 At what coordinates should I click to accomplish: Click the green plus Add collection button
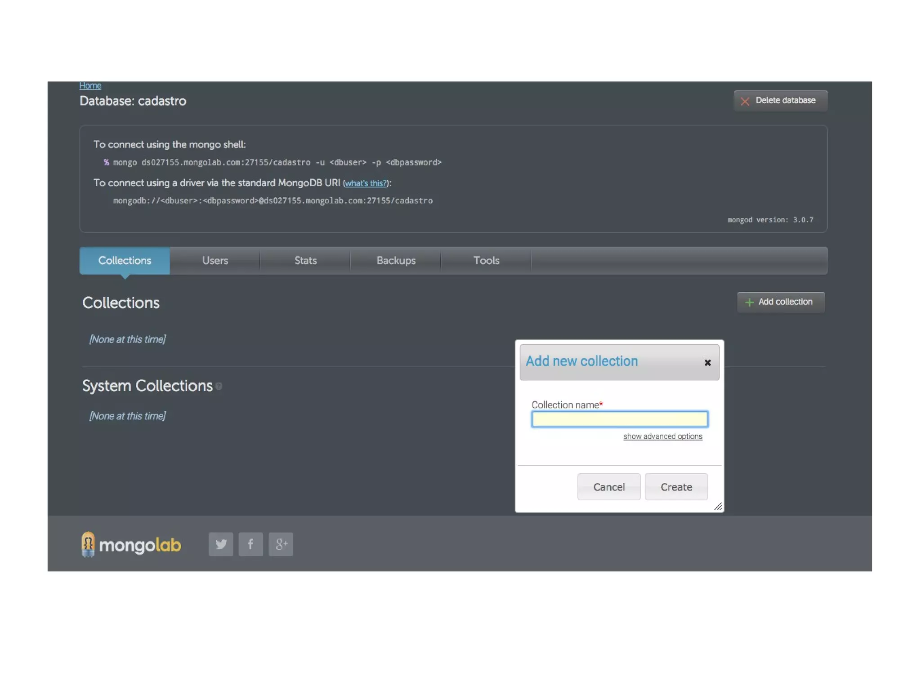click(780, 302)
